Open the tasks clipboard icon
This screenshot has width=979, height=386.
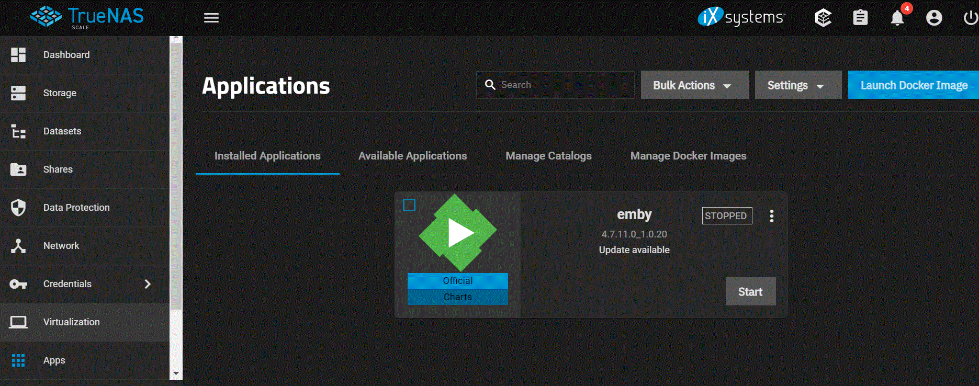tap(860, 18)
